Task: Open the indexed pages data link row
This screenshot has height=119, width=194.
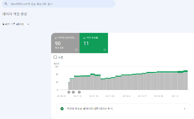Action: point(123,109)
